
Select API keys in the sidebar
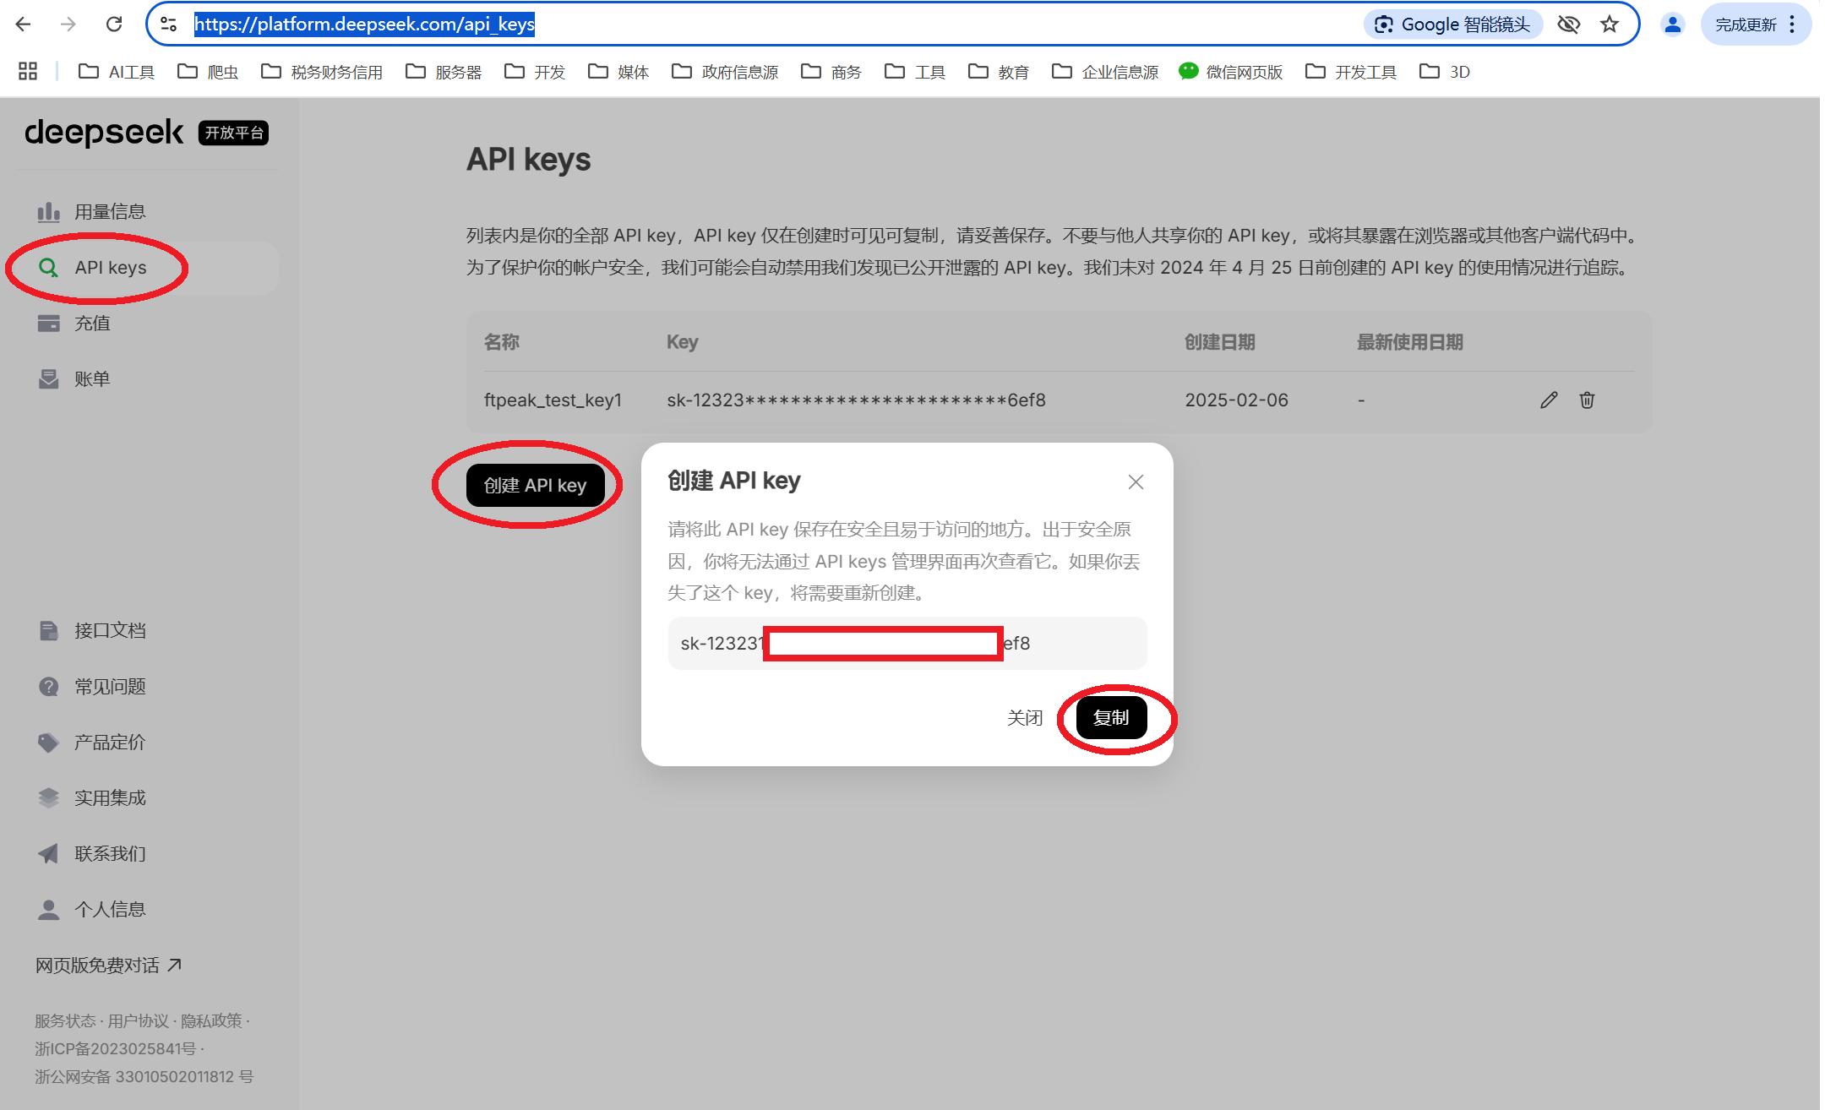[x=110, y=268]
